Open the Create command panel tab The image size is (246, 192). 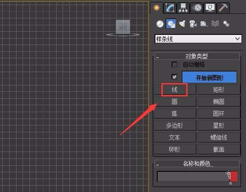157,7
